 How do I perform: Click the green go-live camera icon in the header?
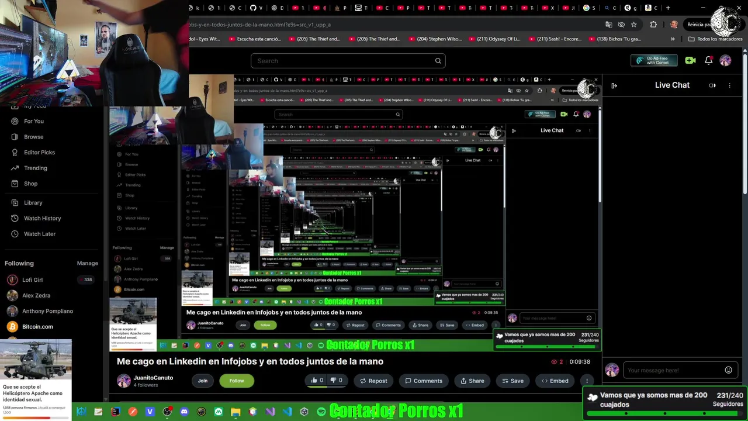click(690, 60)
